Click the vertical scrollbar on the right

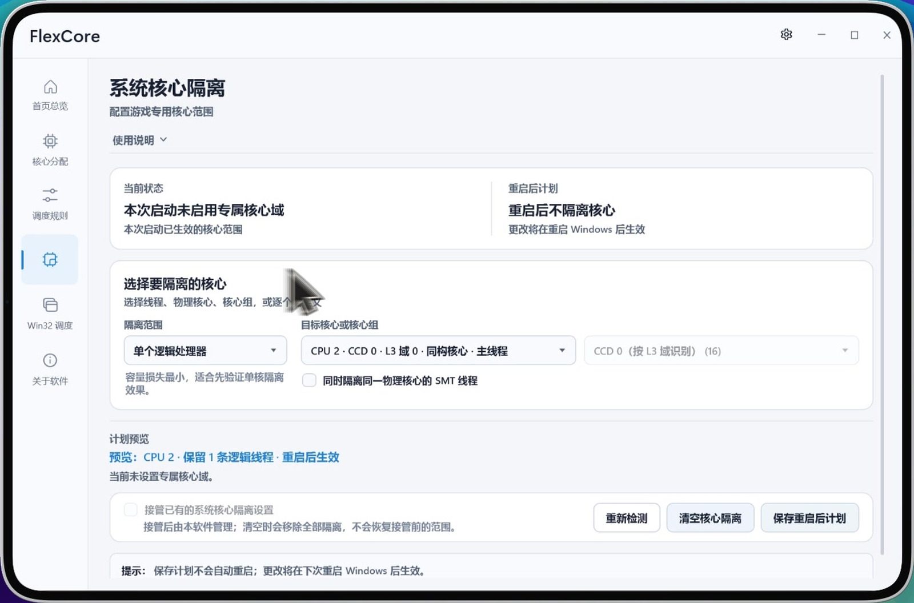coord(882,314)
